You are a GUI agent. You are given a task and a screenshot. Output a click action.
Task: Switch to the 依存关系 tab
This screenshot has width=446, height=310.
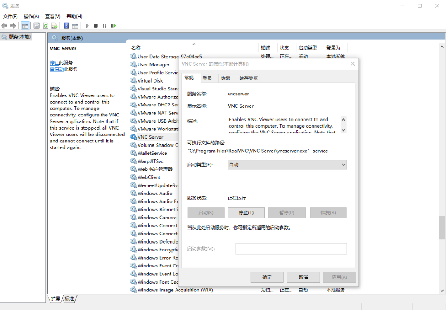pos(249,78)
